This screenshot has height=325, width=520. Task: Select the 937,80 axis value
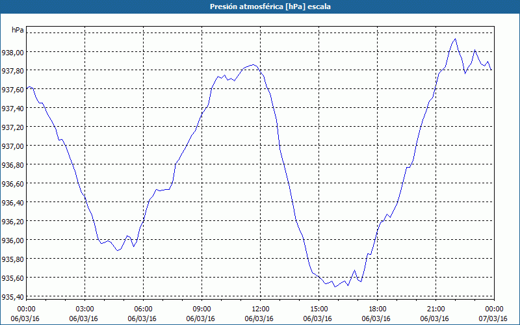(x=12, y=71)
